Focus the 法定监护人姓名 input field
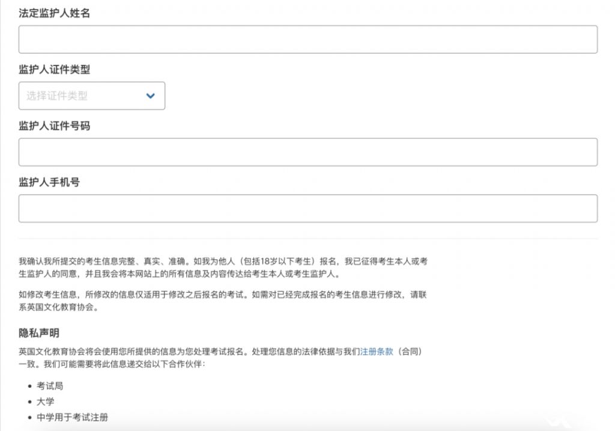Viewport: 615px width, 431px height. coord(307,39)
